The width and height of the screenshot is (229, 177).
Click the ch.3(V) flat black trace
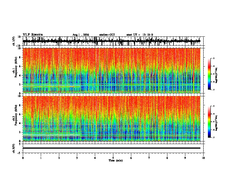[x=111, y=148]
